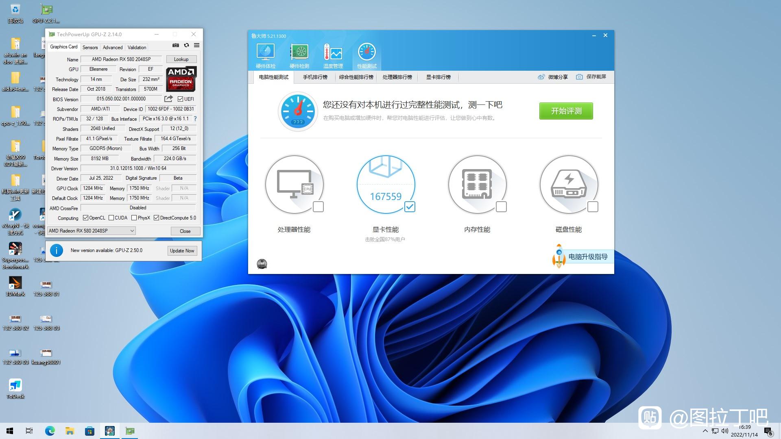Click the speedometer gauge icon

[x=298, y=111]
